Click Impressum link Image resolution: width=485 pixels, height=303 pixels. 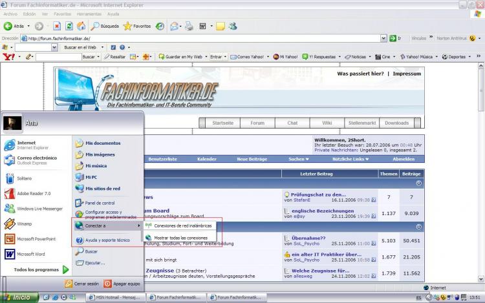[407, 74]
